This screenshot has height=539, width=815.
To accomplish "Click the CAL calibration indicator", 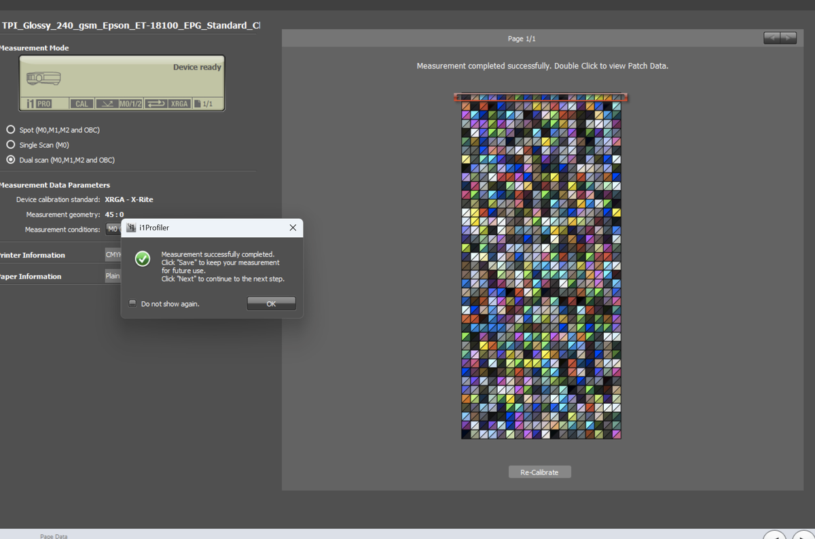I will (x=81, y=104).
